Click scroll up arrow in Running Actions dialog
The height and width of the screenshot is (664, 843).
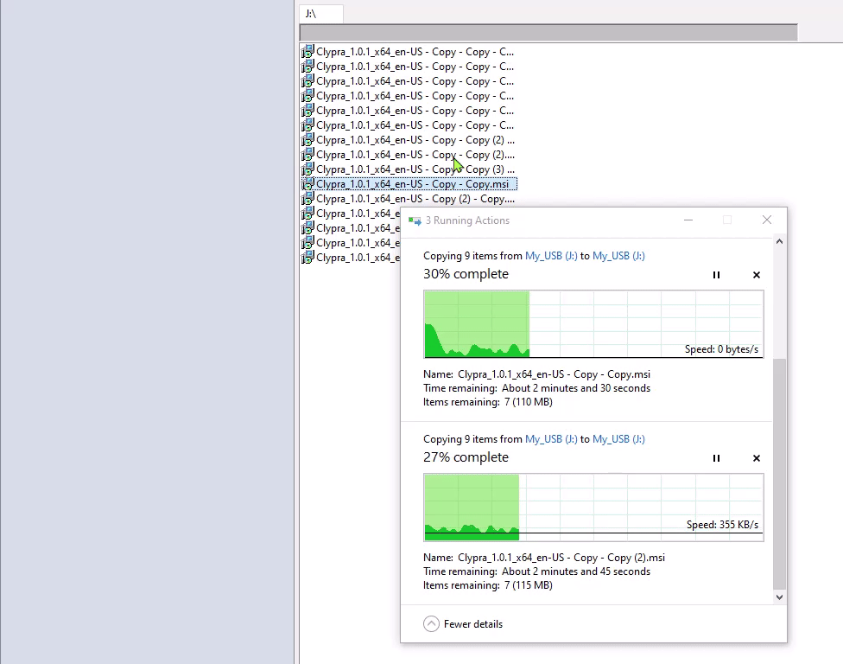tap(779, 241)
